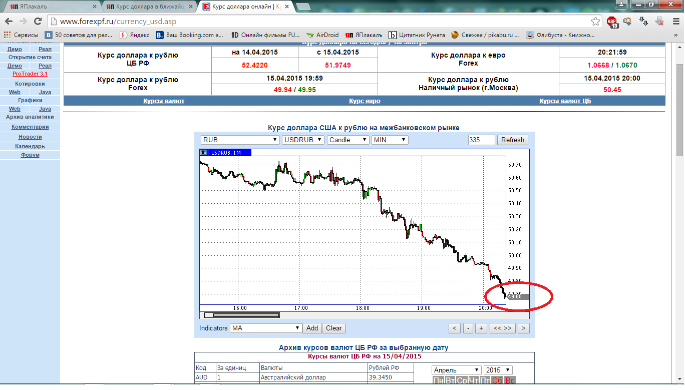
Task: Click the Web link under Котировки
Action: tap(15, 92)
